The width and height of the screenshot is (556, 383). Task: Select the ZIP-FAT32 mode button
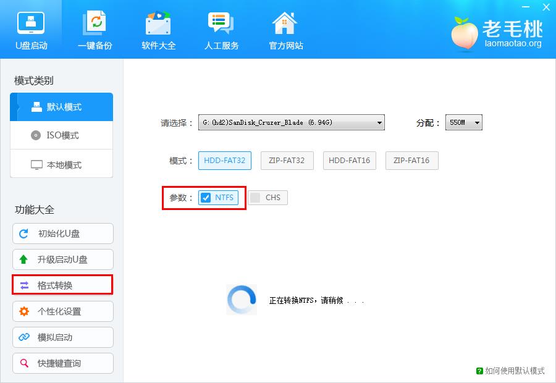pos(287,161)
